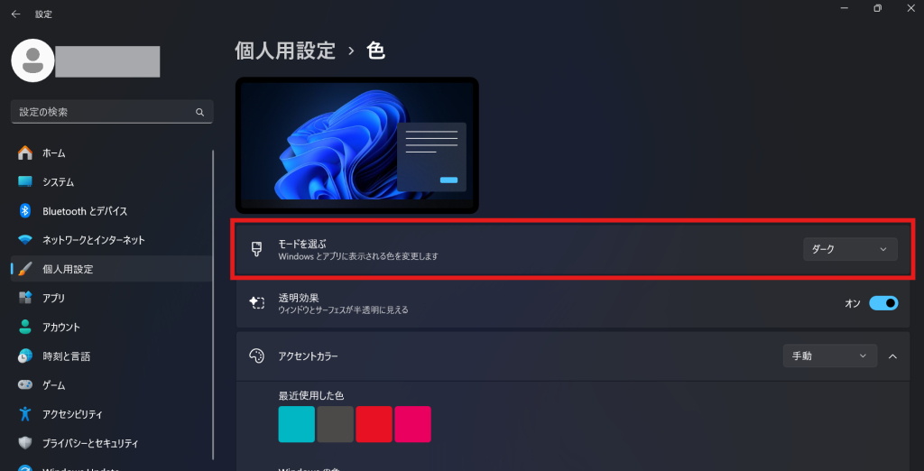Screen dimensions: 924x471
Task: Open the ダーク mode dropdown
Action: [850, 249]
